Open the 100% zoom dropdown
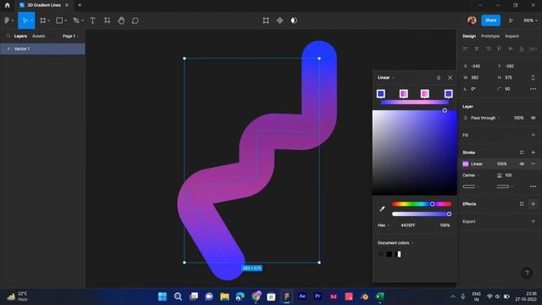 coord(530,20)
